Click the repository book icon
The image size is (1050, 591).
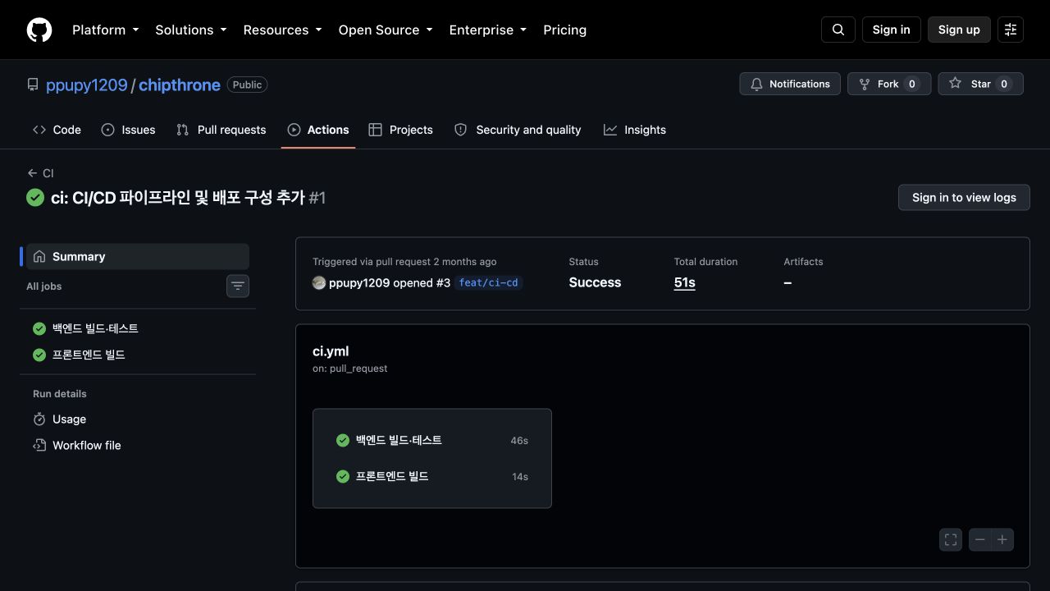33,85
